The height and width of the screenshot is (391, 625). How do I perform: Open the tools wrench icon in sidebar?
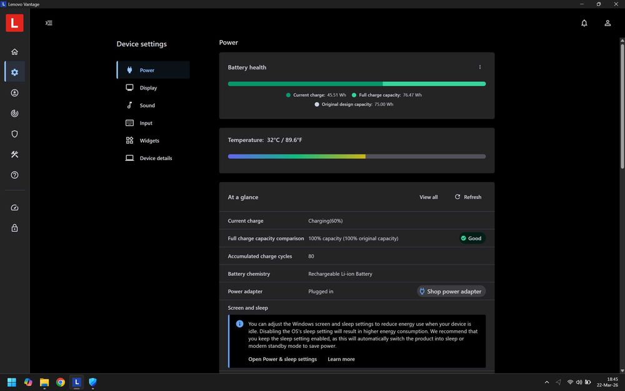point(15,155)
